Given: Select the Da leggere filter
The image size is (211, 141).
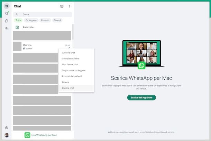Looking at the screenshot, I should tap(31, 20).
